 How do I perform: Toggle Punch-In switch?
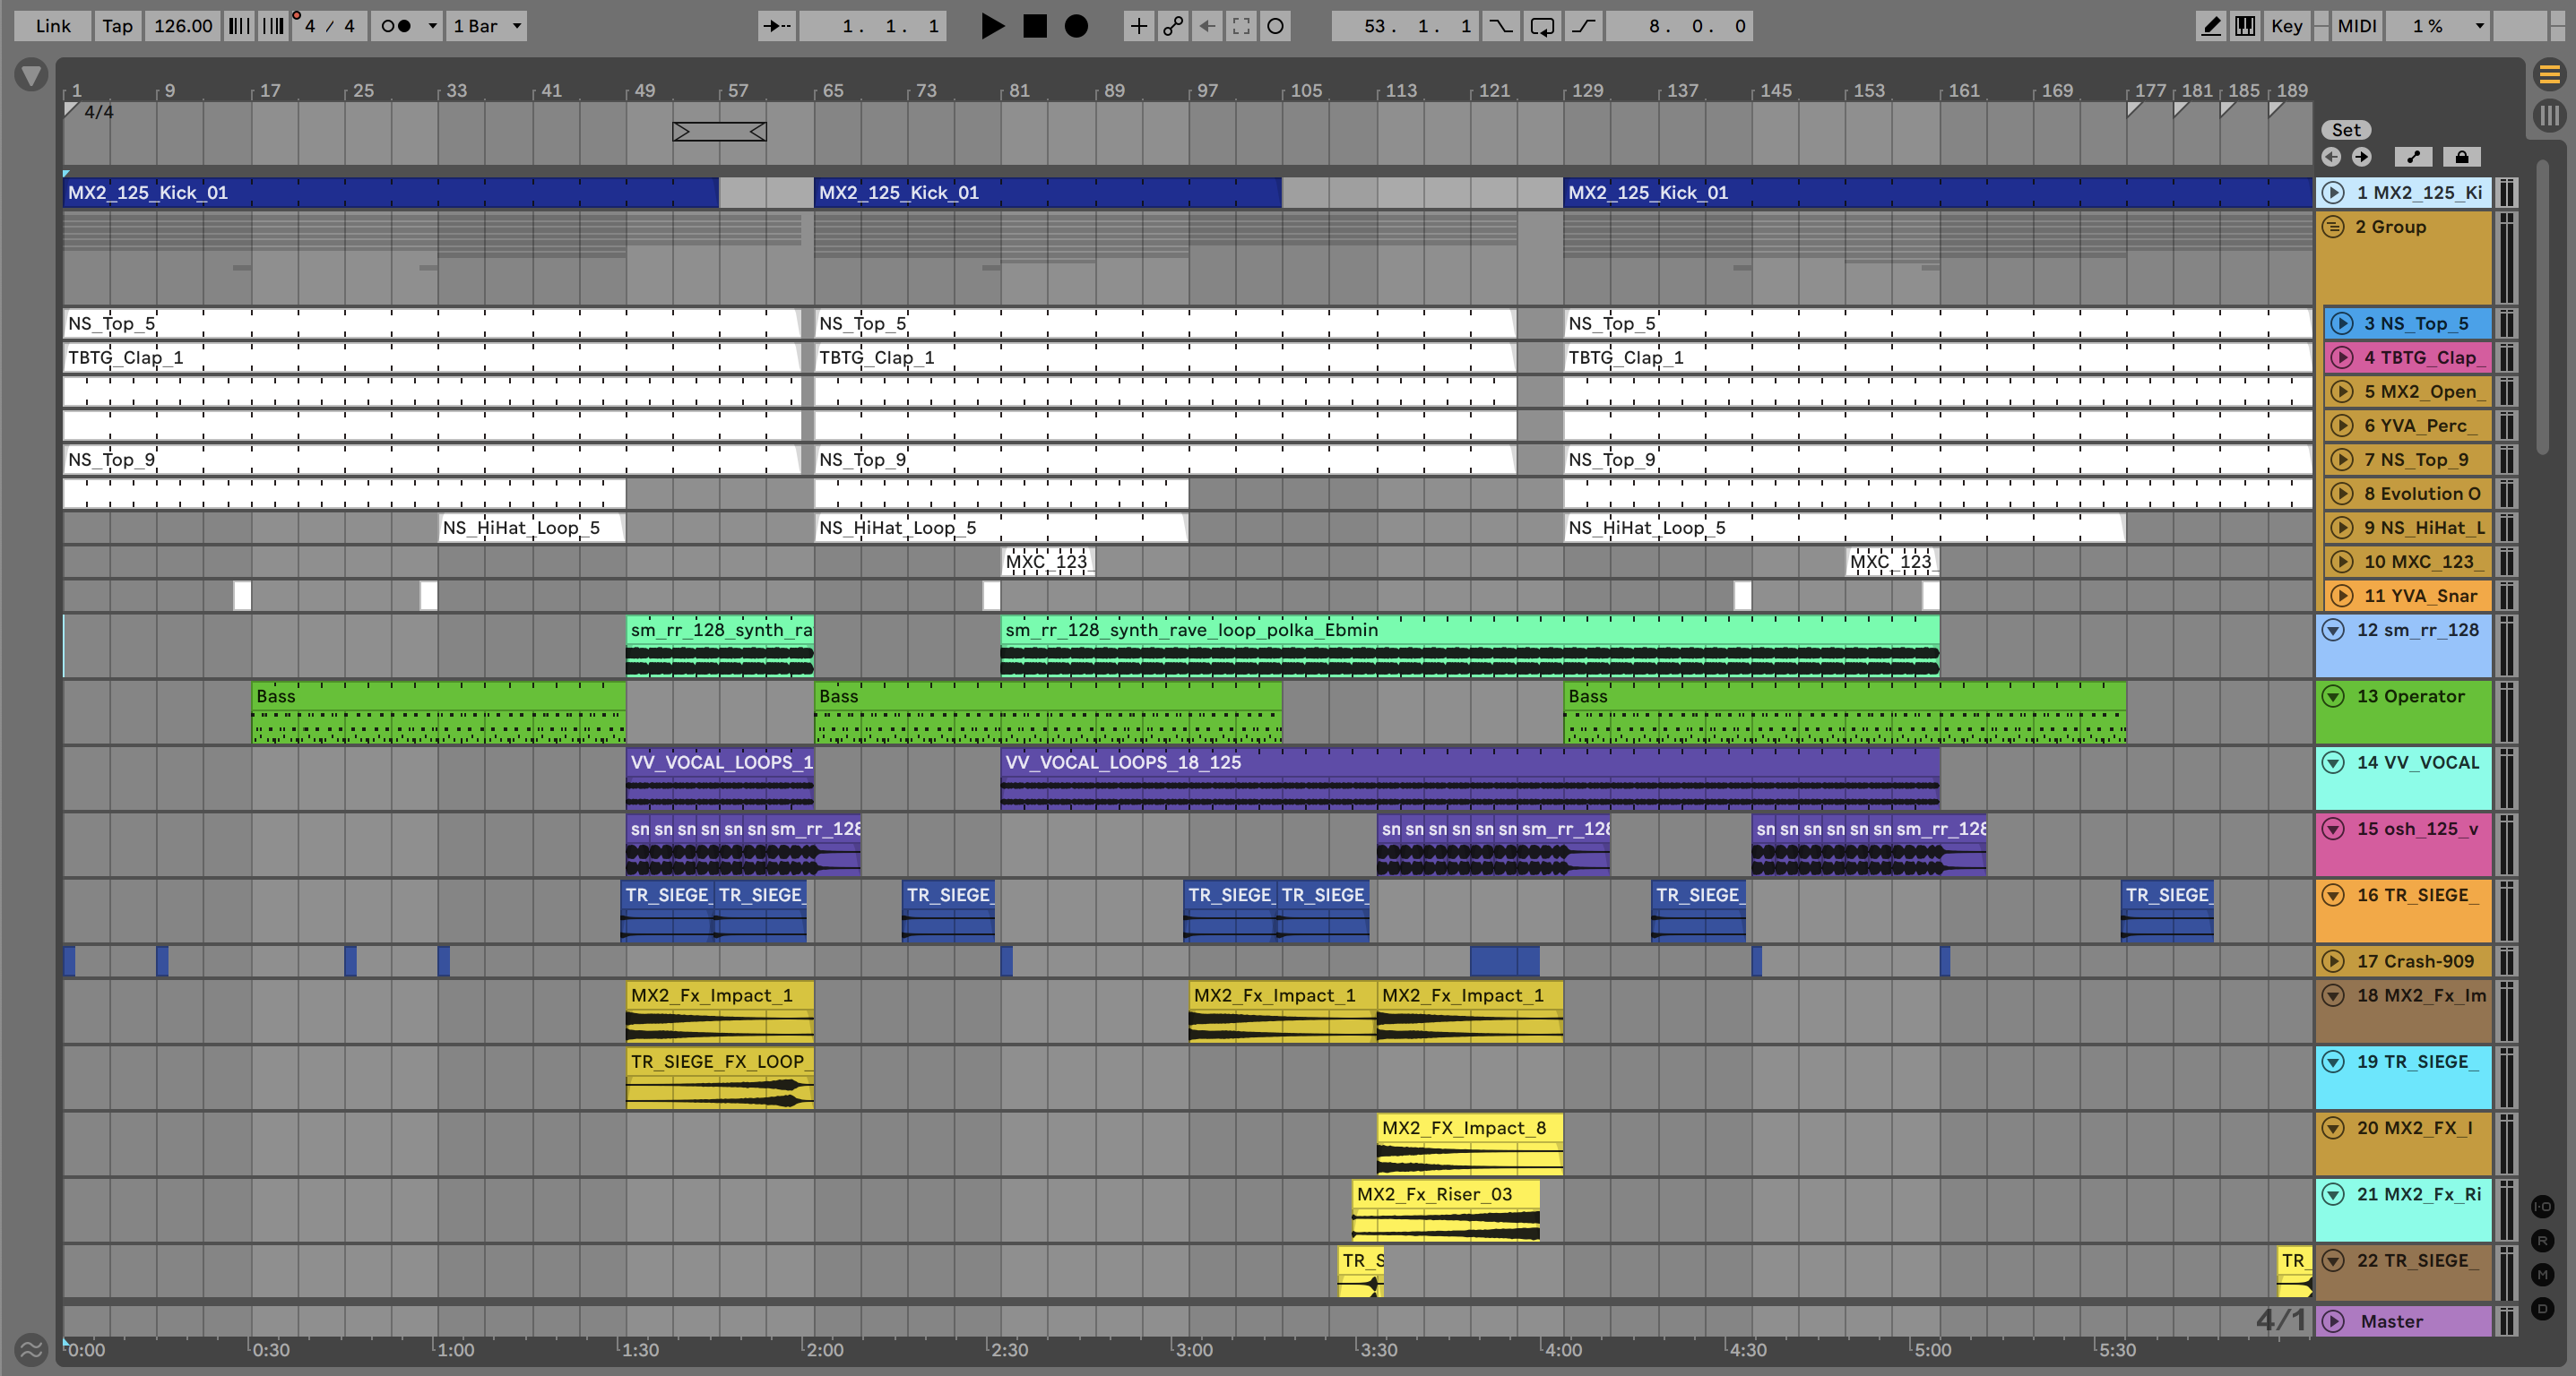(x=1501, y=26)
